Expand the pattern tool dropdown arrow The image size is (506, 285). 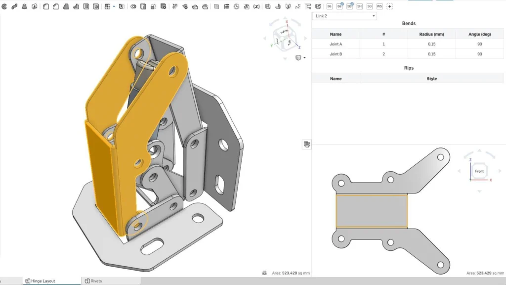point(114,6)
